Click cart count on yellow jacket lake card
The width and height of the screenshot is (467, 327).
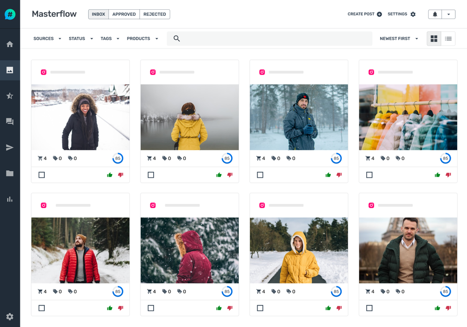(x=151, y=158)
